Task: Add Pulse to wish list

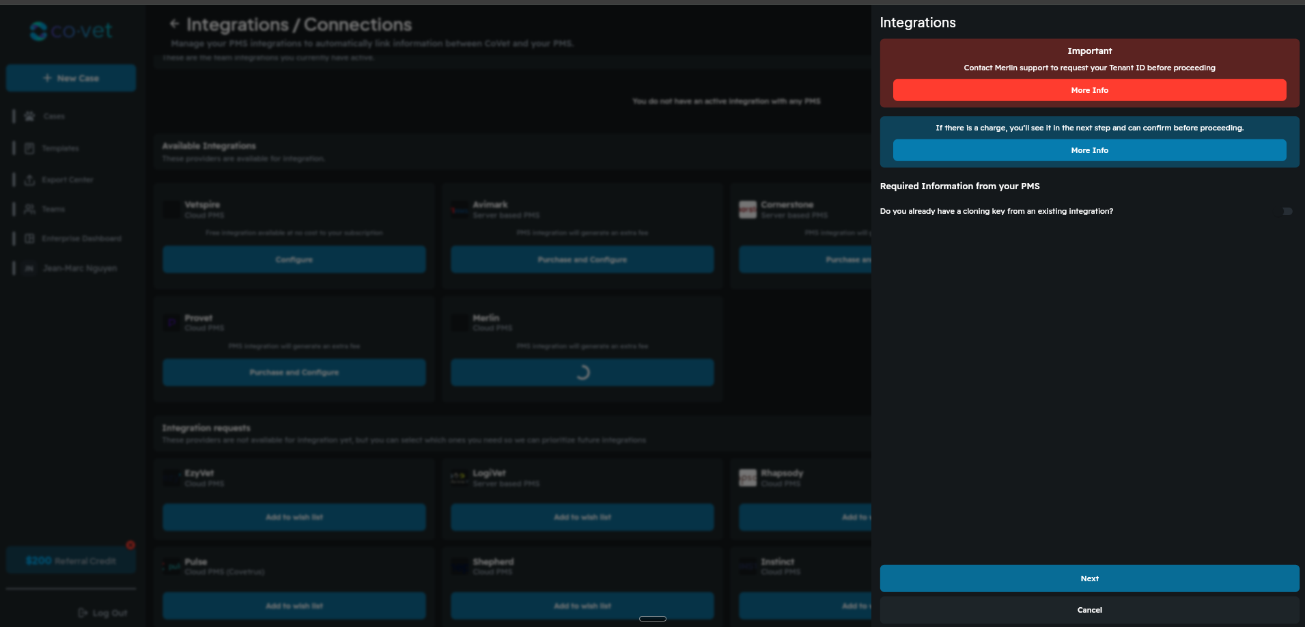Action: [x=294, y=606]
